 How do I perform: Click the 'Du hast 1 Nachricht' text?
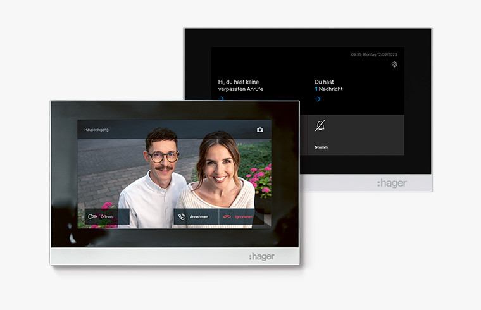click(x=329, y=85)
